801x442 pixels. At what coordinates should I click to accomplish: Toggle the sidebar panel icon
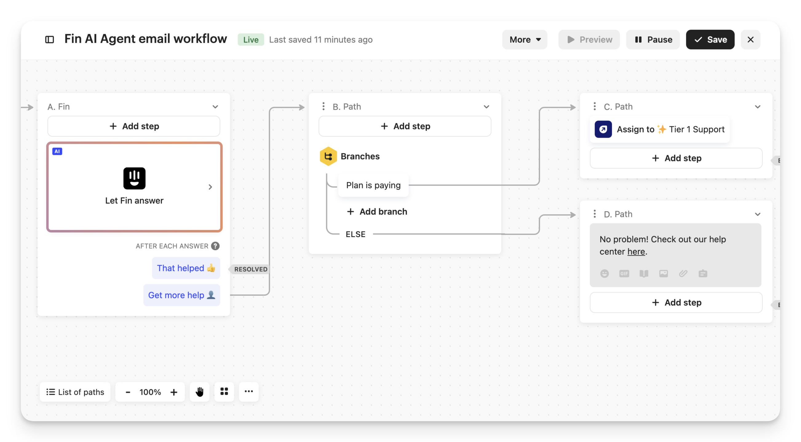pyautogui.click(x=50, y=39)
